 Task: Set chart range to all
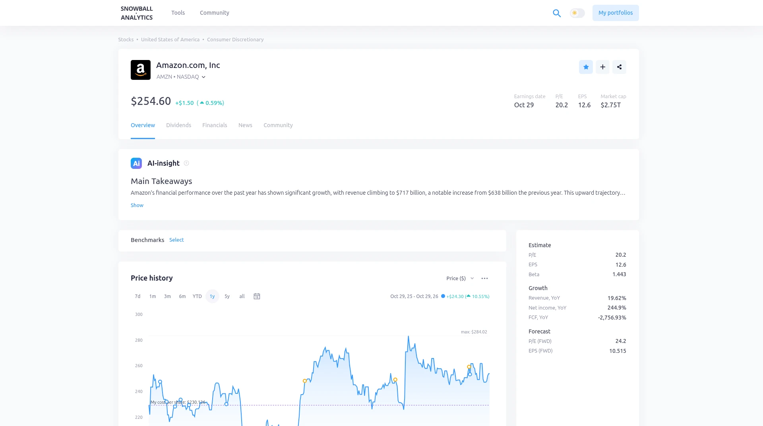[242, 296]
